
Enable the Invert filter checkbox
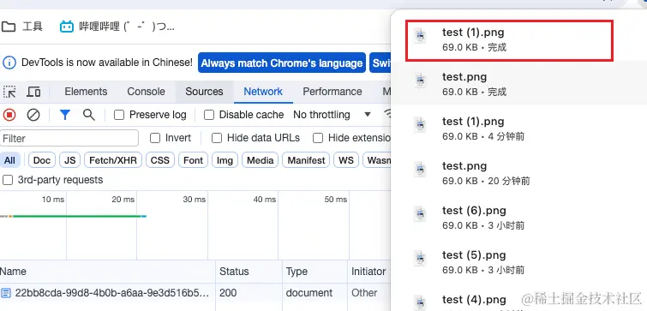click(x=155, y=138)
